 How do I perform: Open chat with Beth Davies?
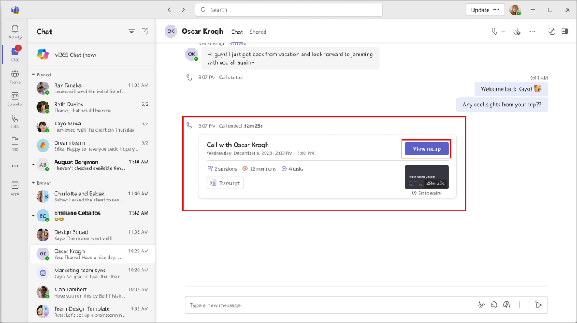[92, 107]
